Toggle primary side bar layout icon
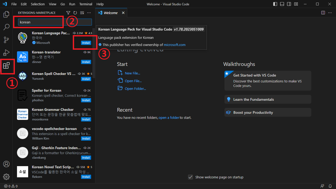 click(275, 4)
